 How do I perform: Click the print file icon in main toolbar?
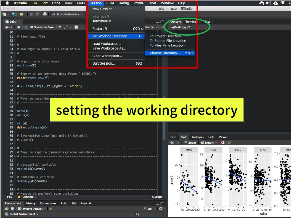coord(45,14)
